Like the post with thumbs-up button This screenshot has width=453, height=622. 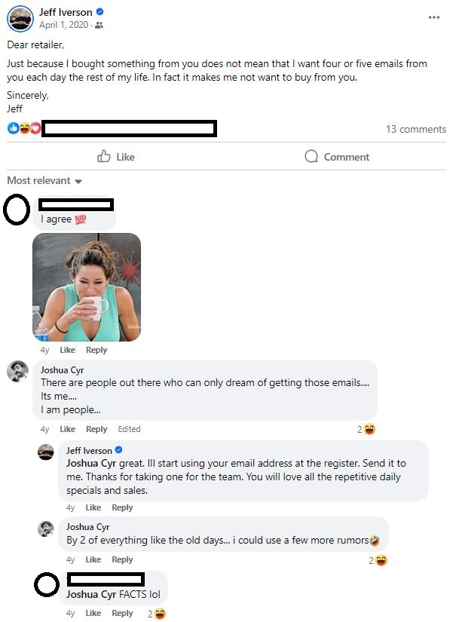[116, 157]
